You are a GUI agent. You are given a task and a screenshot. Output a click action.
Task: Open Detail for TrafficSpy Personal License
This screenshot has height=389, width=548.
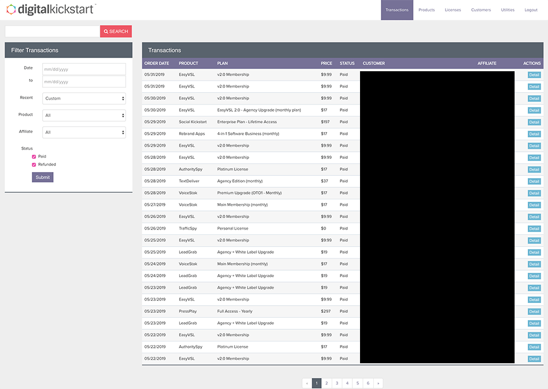[534, 228]
